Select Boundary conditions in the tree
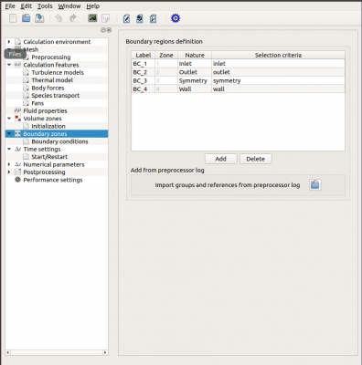The height and width of the screenshot is (365, 362). [59, 141]
